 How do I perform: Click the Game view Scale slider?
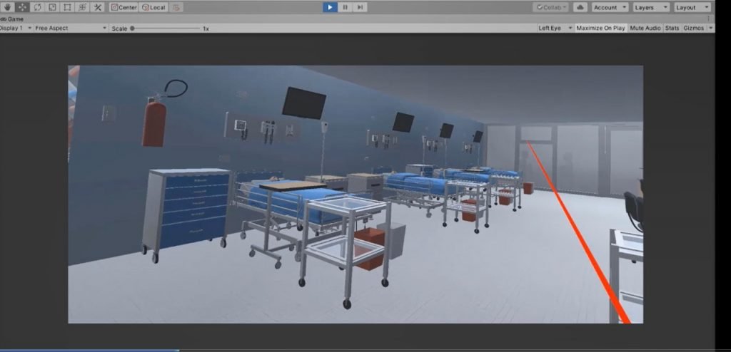(x=164, y=28)
